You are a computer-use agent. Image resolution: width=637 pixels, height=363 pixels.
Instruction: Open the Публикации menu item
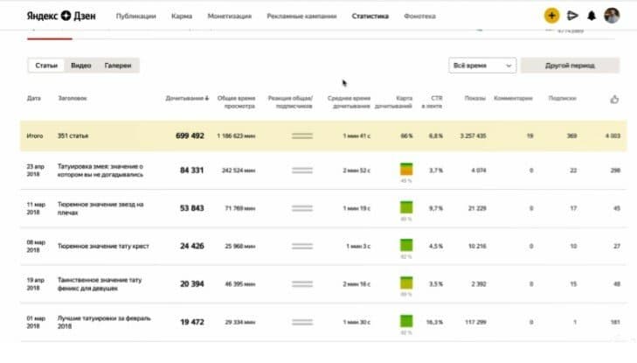point(135,17)
